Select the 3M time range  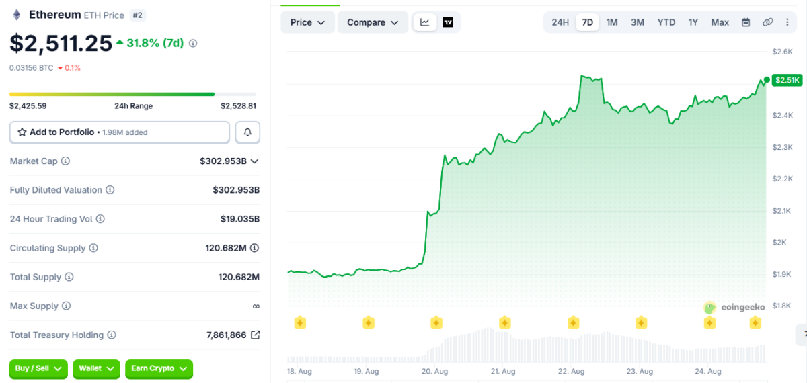click(638, 22)
